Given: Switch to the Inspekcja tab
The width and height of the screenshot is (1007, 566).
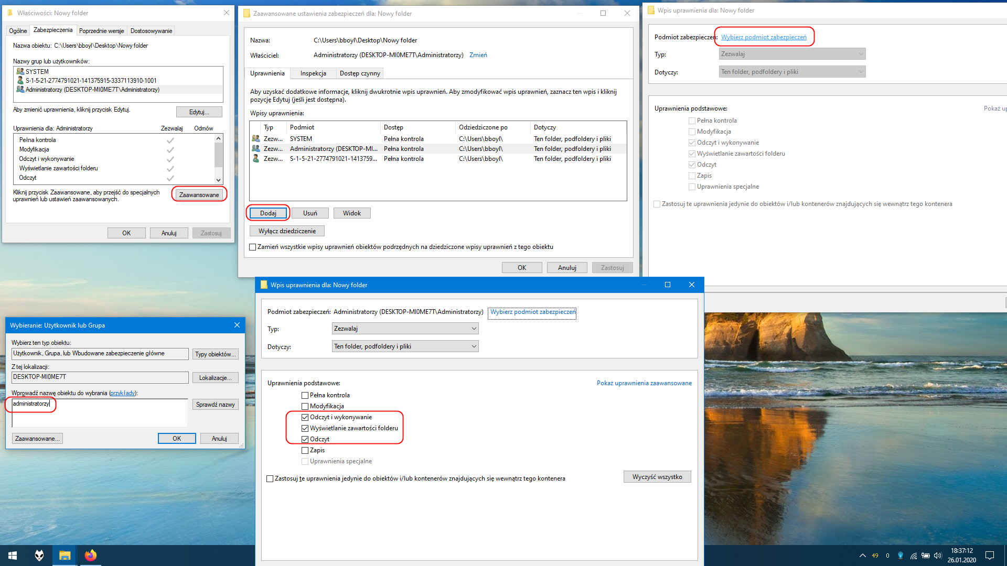Looking at the screenshot, I should pos(313,73).
